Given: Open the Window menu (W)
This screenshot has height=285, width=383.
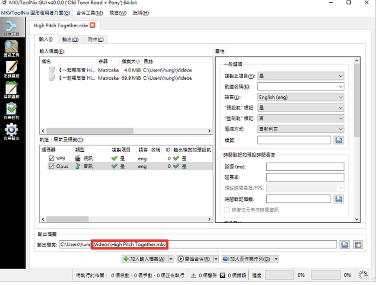Looking at the screenshot, I should click(x=118, y=13).
